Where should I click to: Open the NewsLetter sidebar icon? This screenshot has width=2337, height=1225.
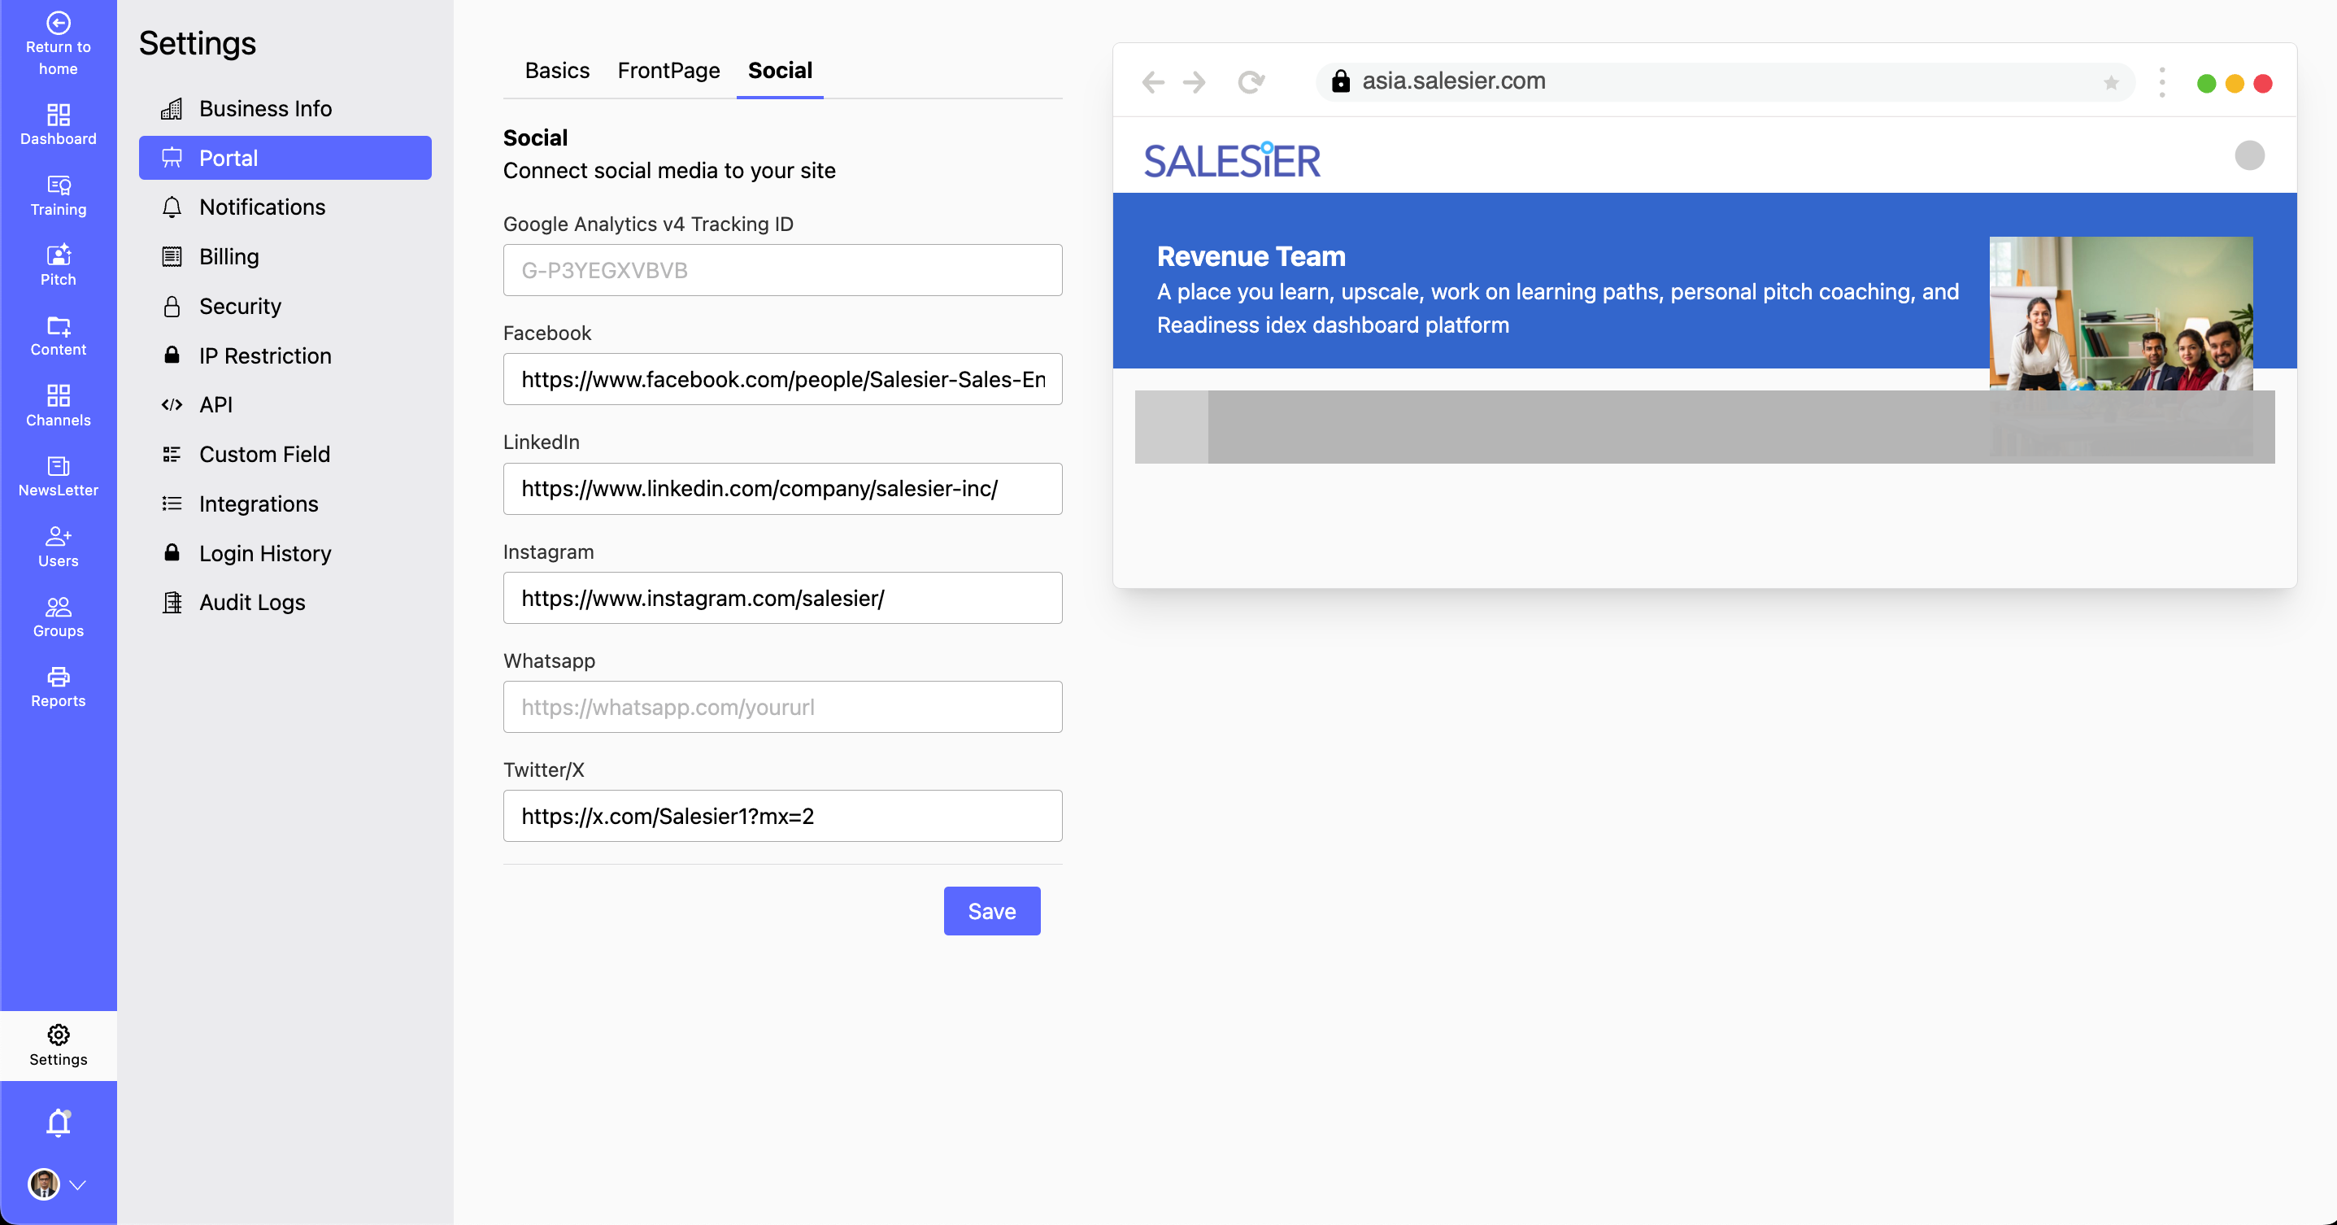[58, 466]
